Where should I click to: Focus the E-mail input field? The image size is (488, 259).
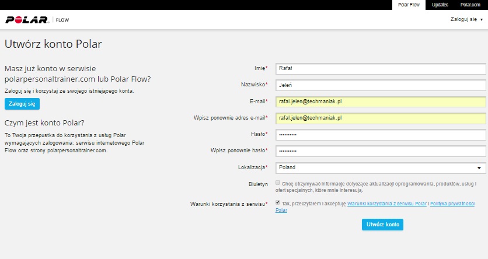[381, 101]
